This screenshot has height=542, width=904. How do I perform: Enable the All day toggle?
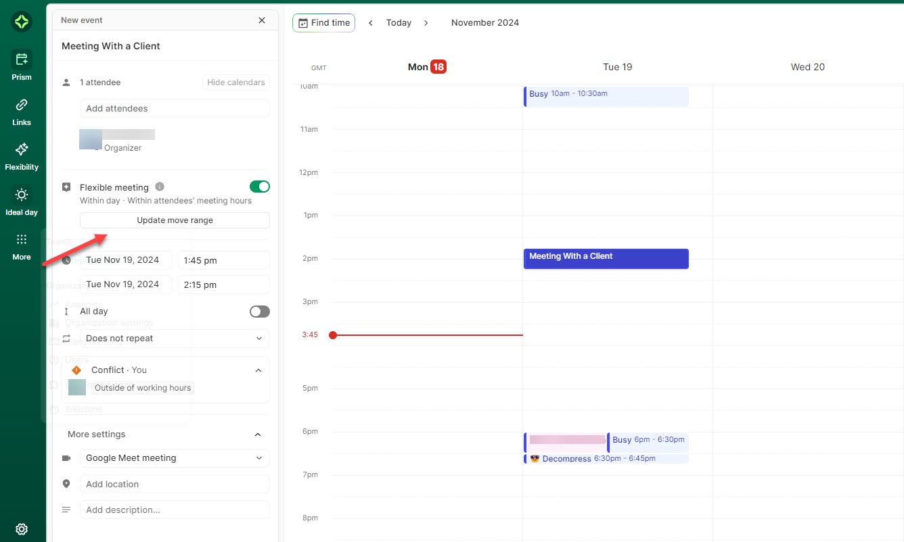click(258, 311)
